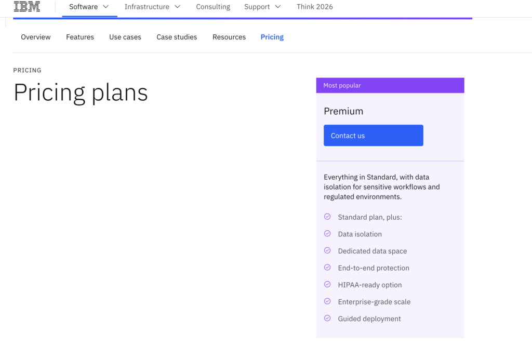
Task: Click the IBM logo
Action: pos(27,7)
